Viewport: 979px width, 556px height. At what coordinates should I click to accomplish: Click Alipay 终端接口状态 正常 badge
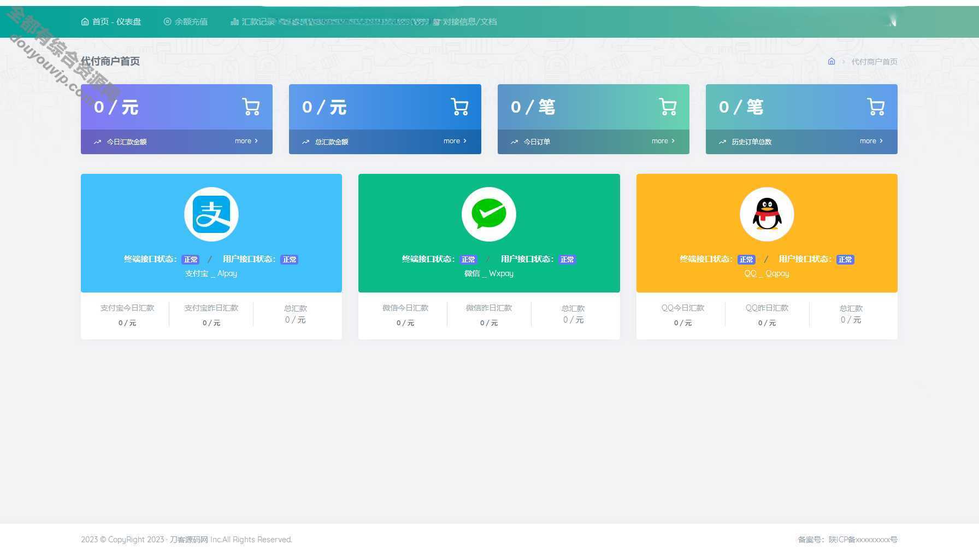(191, 260)
